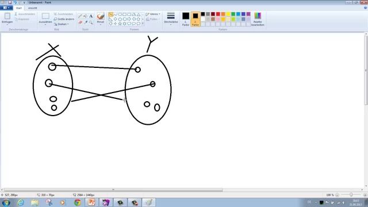Select the Oval shape in Formen gallery
Screen dimensions: 368x207
pos(120,14)
